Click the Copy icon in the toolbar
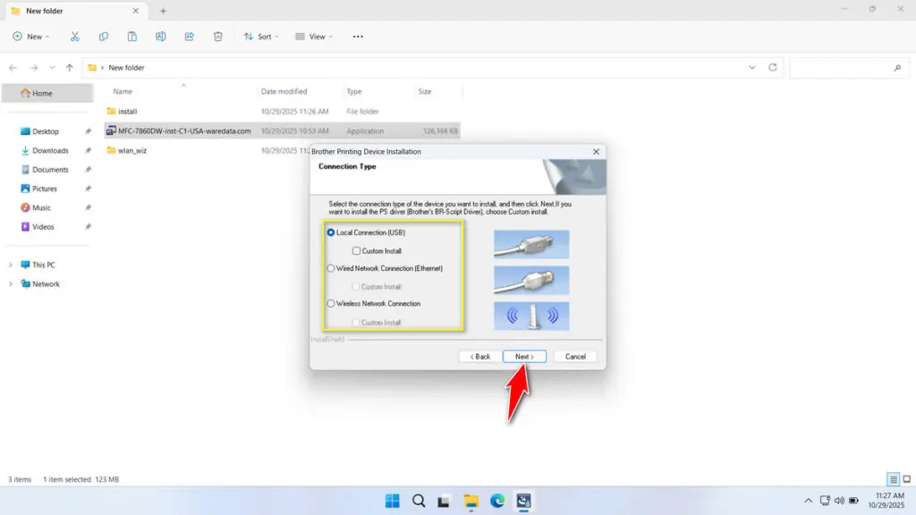Screen dimensions: 916x515 pos(103,36)
